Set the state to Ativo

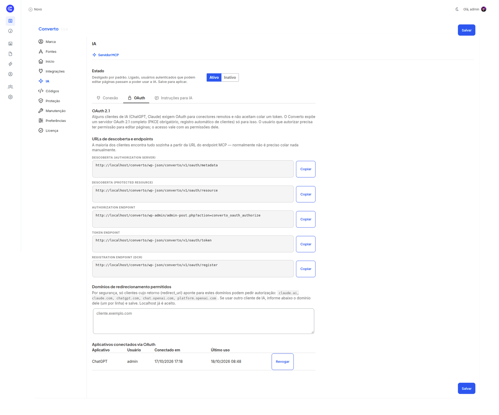click(x=214, y=78)
